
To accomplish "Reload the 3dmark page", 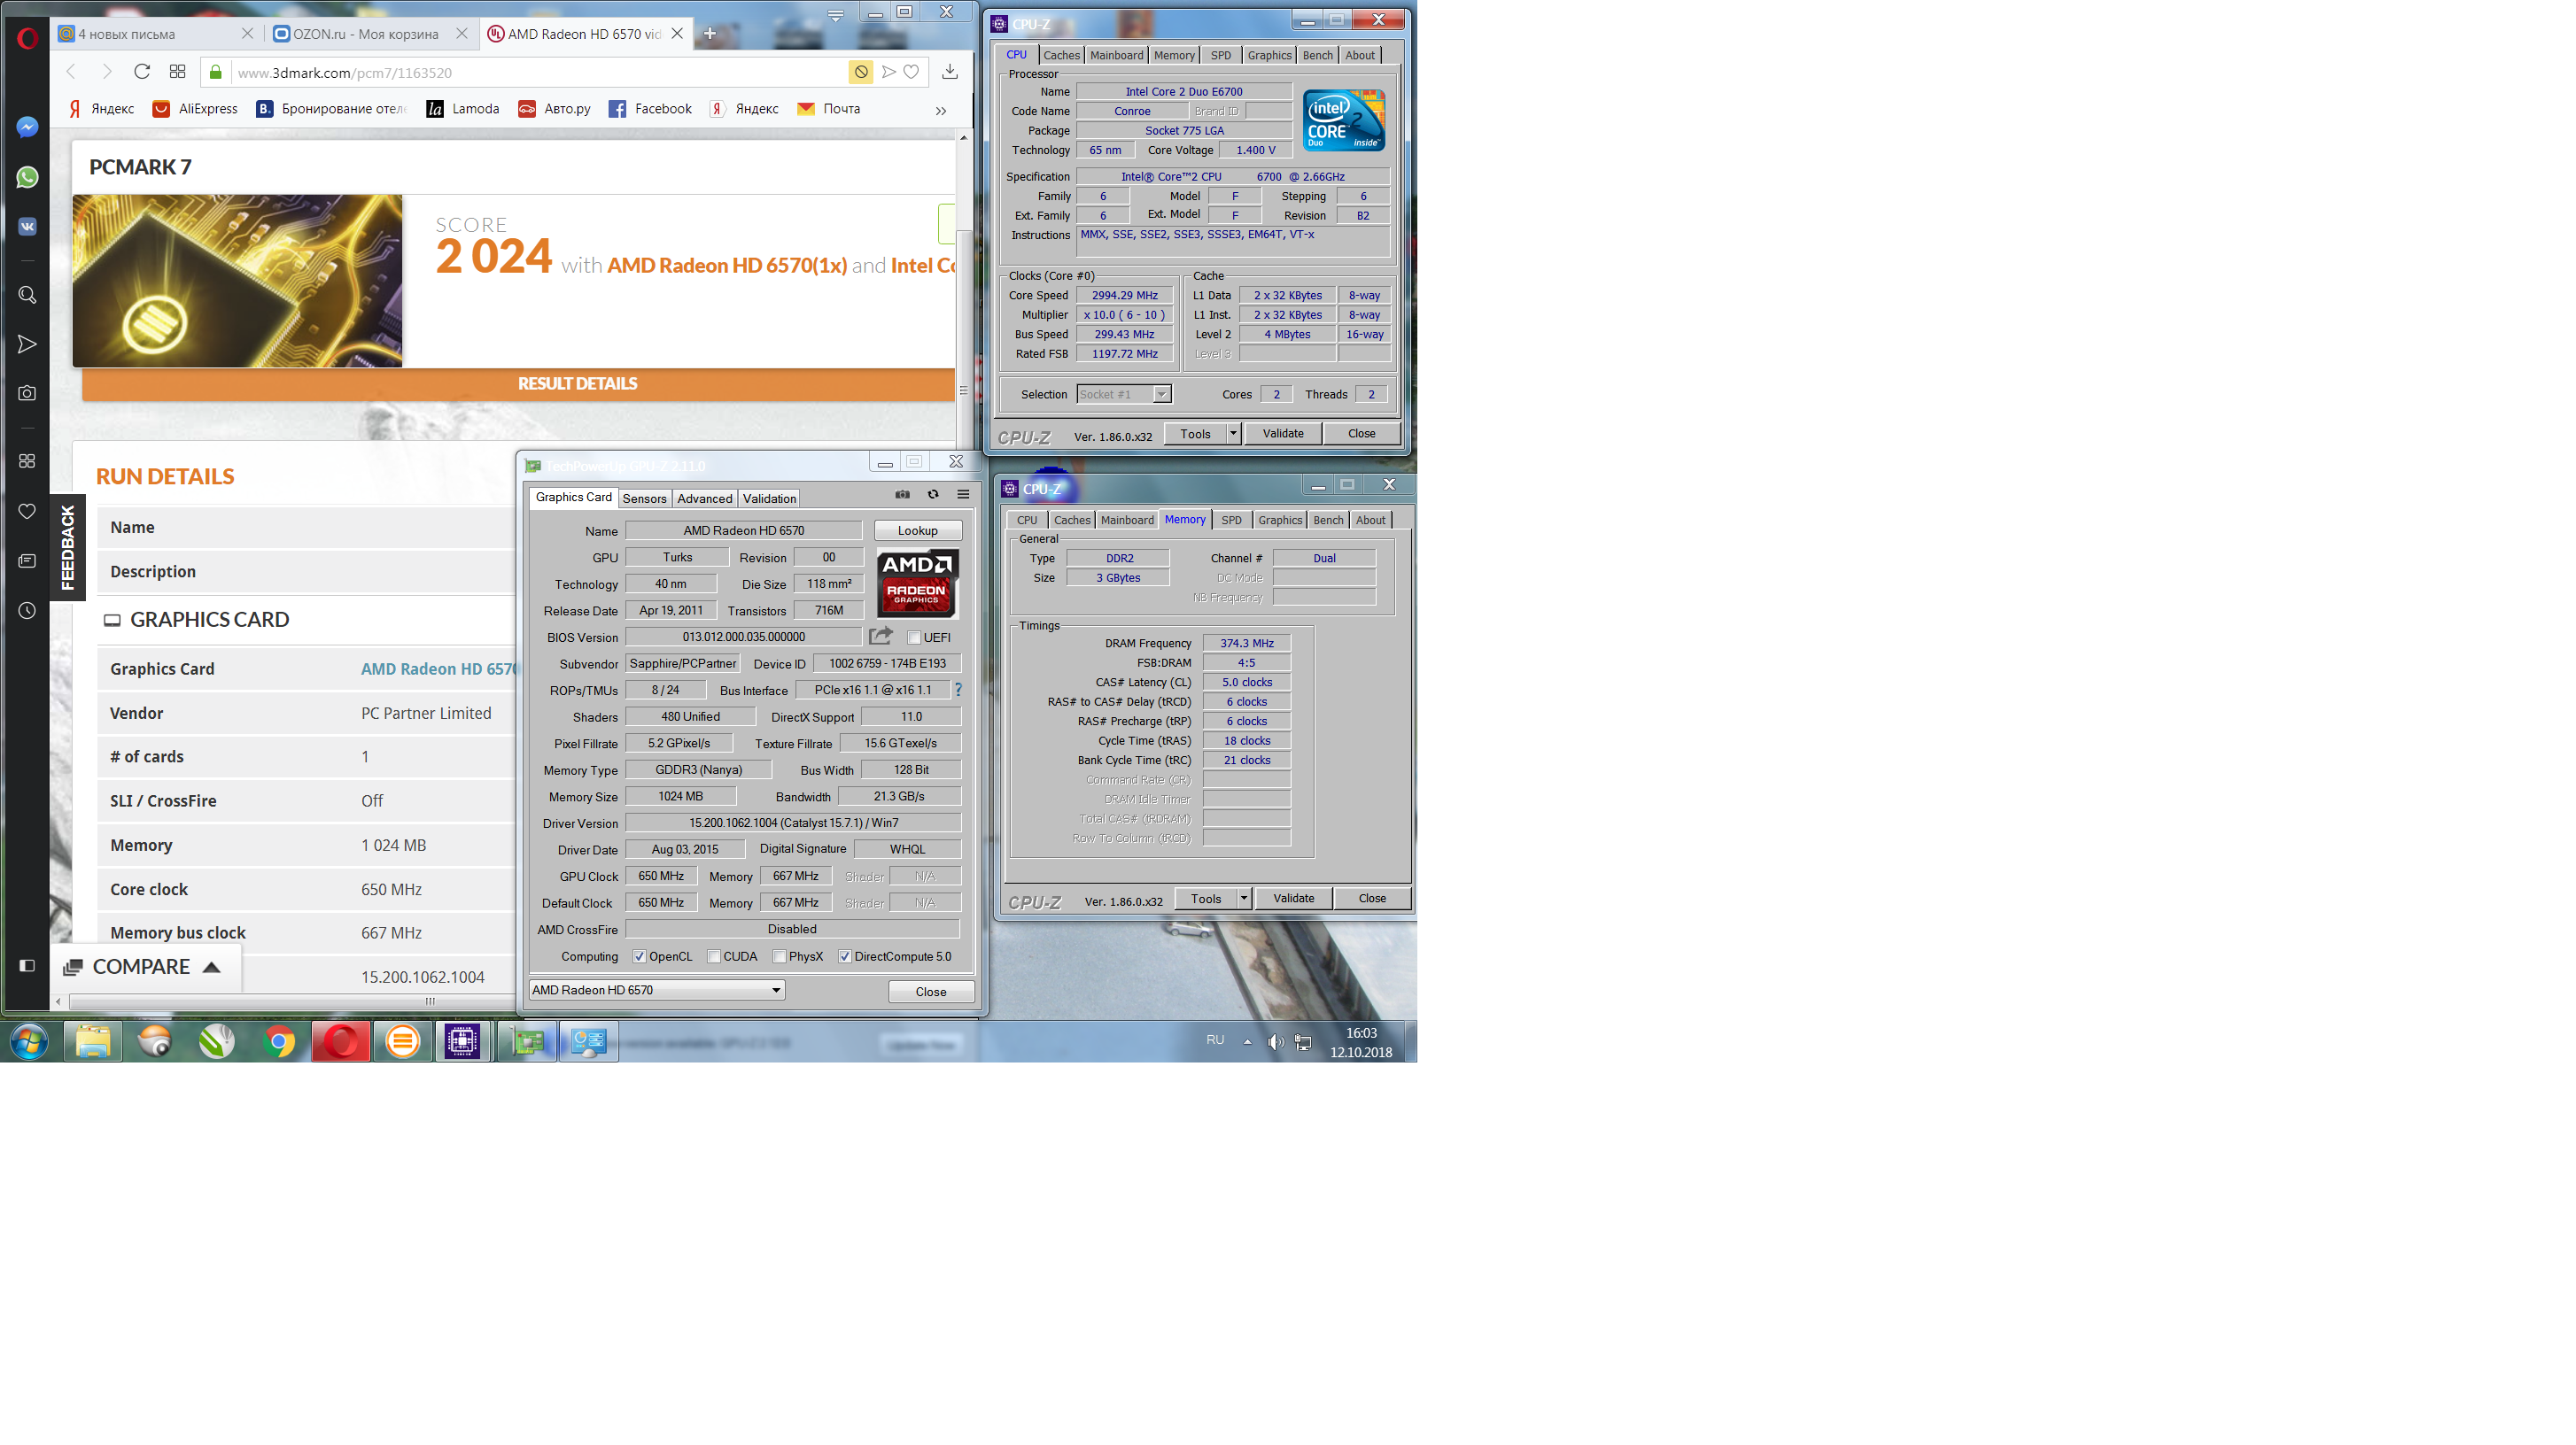I will [x=142, y=72].
